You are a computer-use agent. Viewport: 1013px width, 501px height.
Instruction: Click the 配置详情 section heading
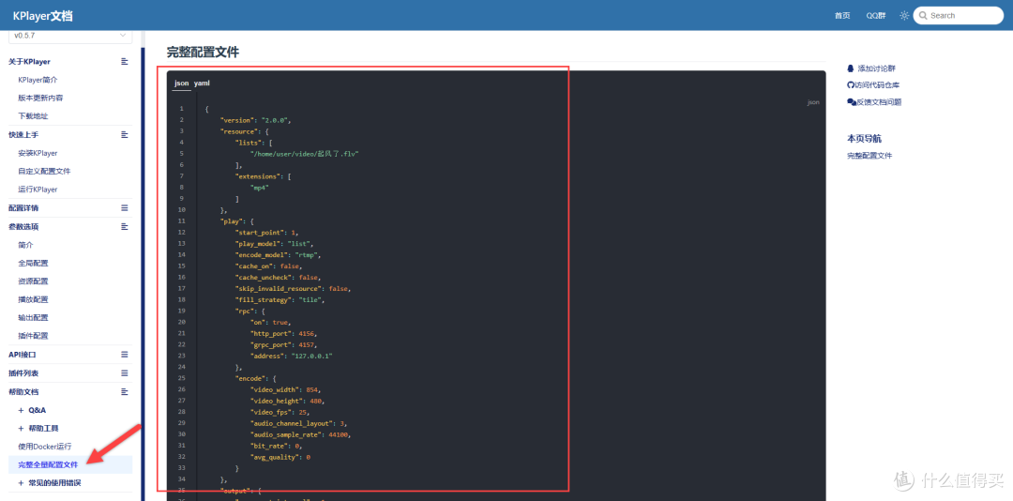[23, 208]
